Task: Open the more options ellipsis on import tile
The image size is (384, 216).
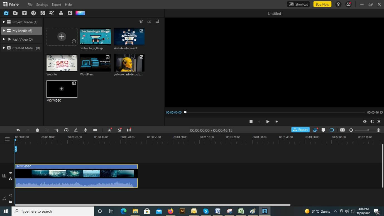Action: click(74, 41)
